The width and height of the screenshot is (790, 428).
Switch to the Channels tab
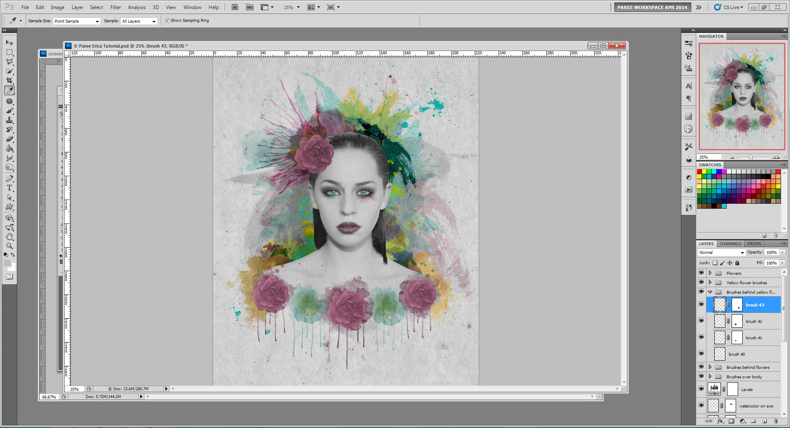pos(730,244)
